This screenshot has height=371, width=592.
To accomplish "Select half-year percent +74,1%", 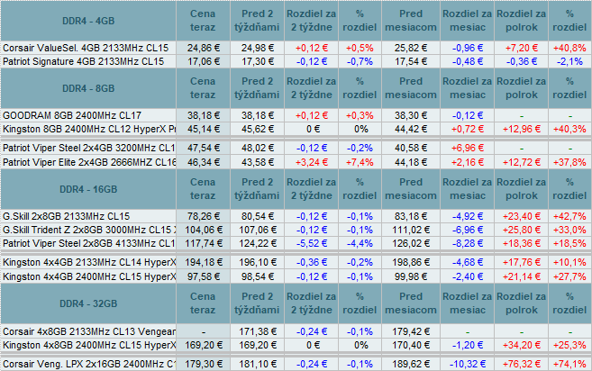I will pos(569,364).
